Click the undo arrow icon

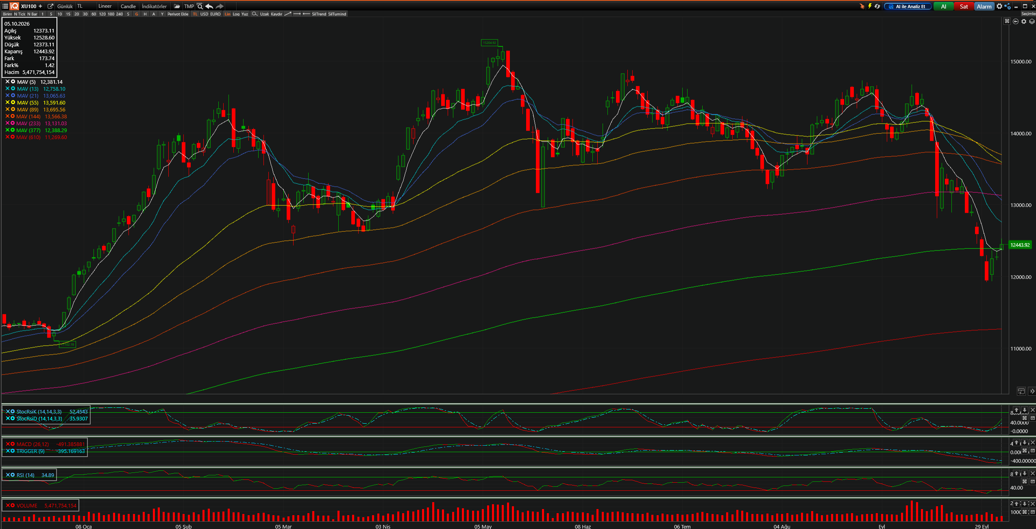point(209,6)
